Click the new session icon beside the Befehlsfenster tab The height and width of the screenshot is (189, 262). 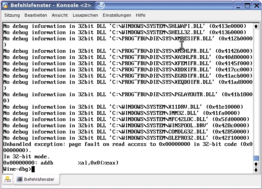pyautogui.click(x=7, y=179)
